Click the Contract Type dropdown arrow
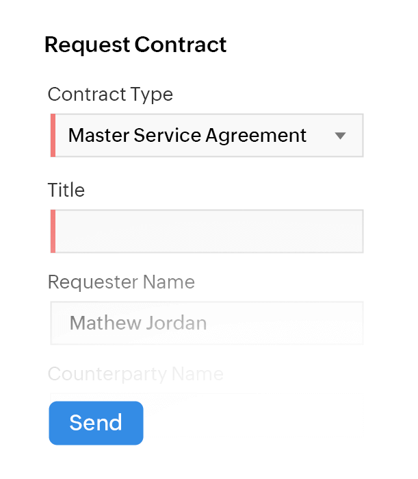The image size is (418, 479). click(341, 136)
